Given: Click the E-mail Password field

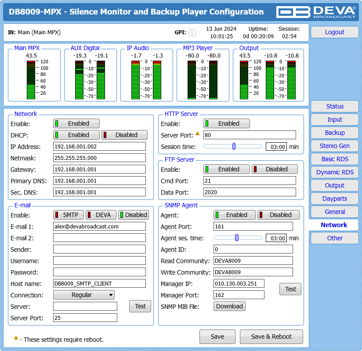Looking at the screenshot, I should click(99, 272).
